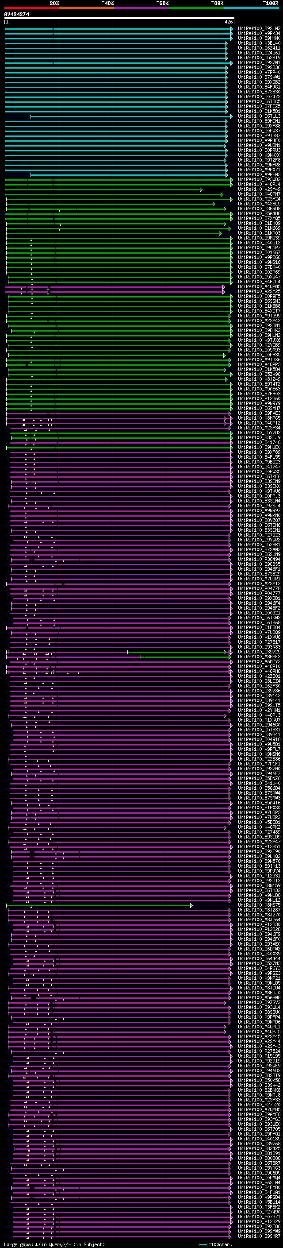Click the short green alignment bar for UniRef100_A8MS75
This screenshot has height=1248, width=283.
pyautogui.click(x=99, y=905)
